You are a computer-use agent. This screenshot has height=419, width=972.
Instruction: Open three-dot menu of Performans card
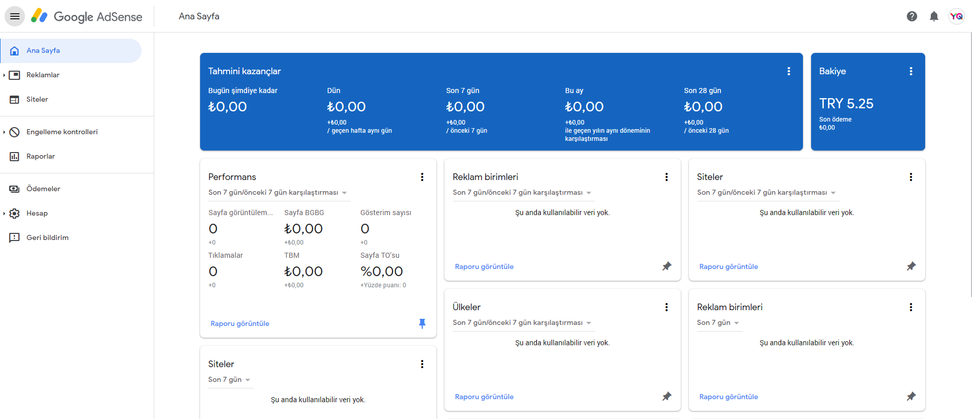(422, 177)
